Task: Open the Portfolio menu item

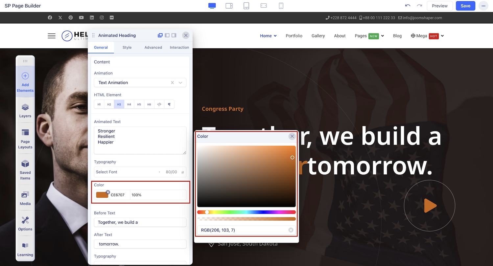Action: pos(294,36)
